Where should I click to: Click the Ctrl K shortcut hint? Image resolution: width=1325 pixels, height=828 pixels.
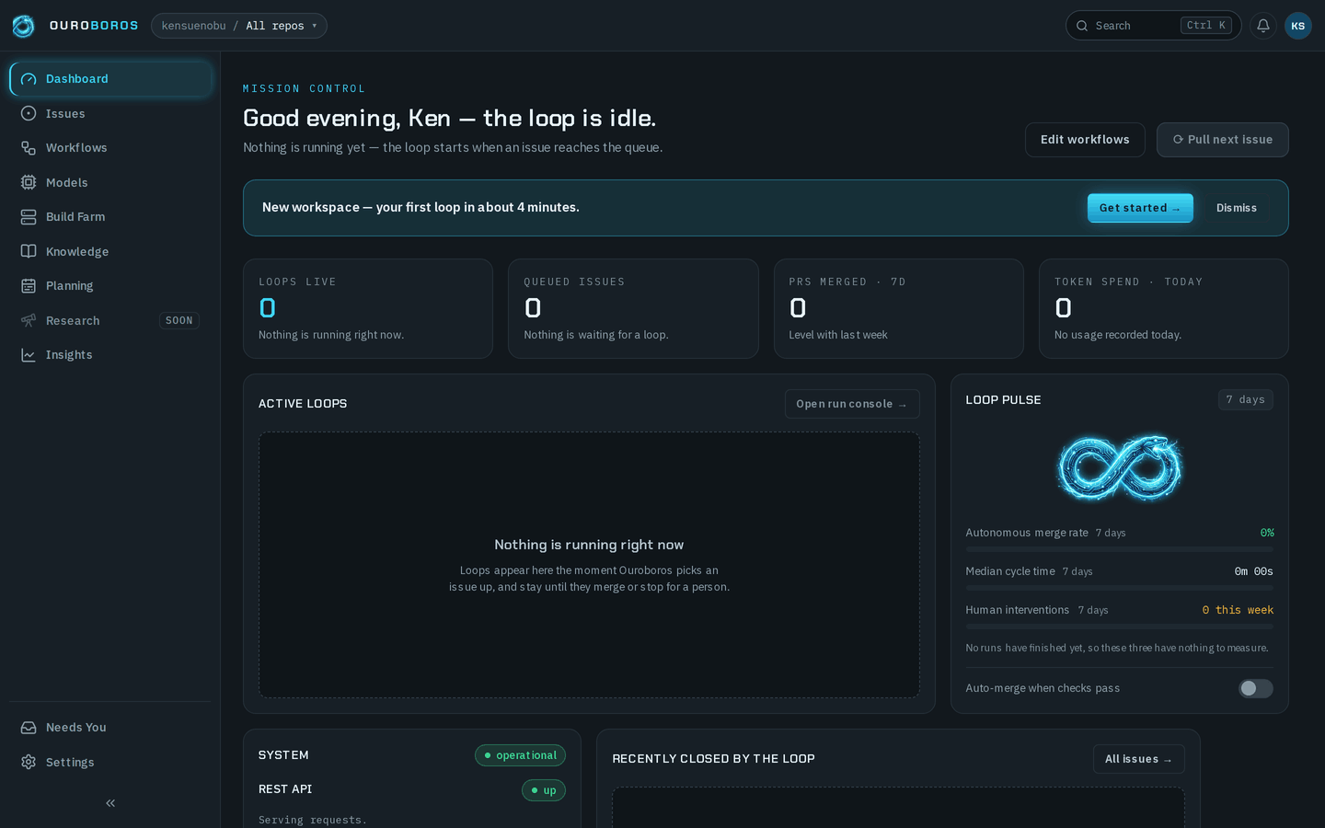click(x=1206, y=26)
